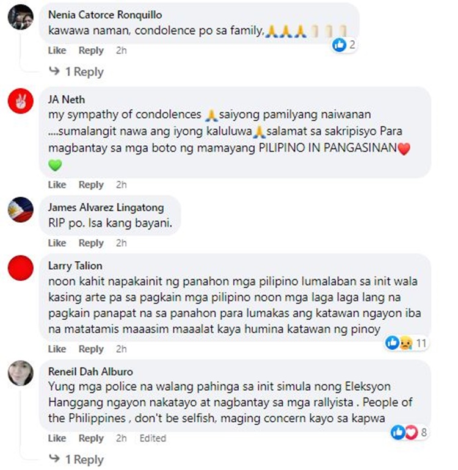Reply to Reneil Dah Alburo's comment

point(91,438)
